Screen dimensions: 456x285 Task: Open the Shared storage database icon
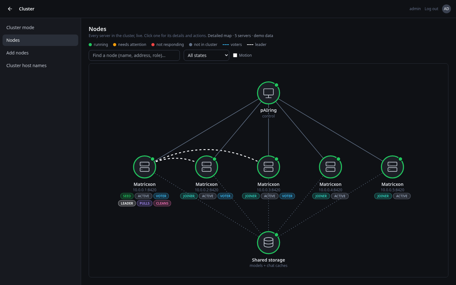click(x=269, y=243)
